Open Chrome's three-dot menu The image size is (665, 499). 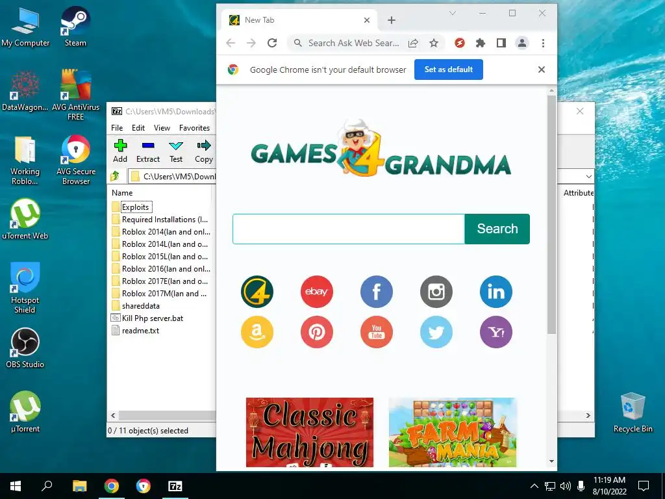(x=543, y=43)
